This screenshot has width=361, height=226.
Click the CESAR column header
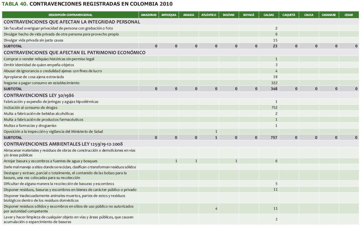coord(349,15)
